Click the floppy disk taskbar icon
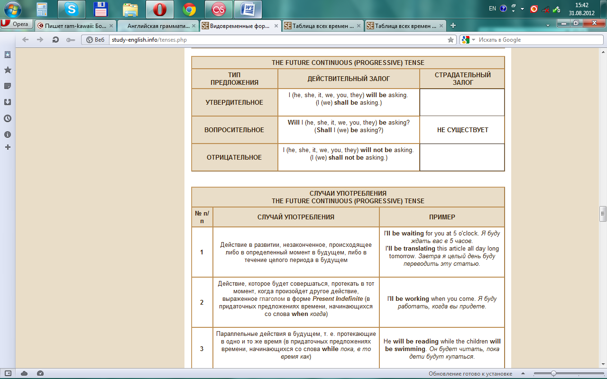The width and height of the screenshot is (607, 379). [x=101, y=9]
